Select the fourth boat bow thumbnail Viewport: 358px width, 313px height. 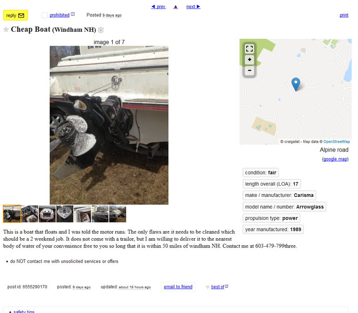[65, 214]
